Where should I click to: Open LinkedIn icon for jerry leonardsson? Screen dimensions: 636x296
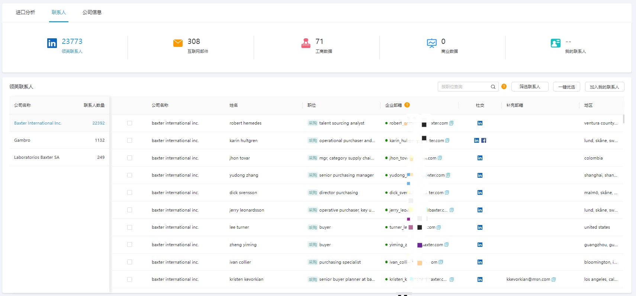[x=480, y=210]
